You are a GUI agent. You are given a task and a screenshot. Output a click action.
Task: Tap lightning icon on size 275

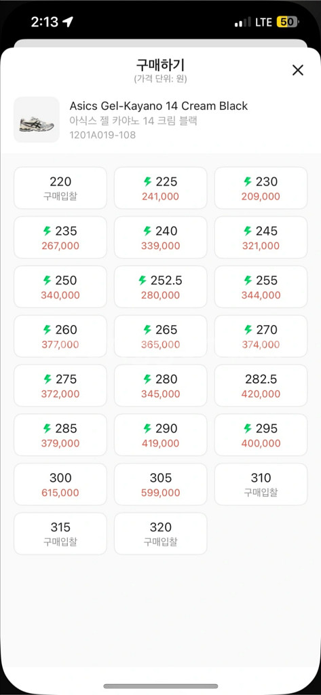coord(48,379)
